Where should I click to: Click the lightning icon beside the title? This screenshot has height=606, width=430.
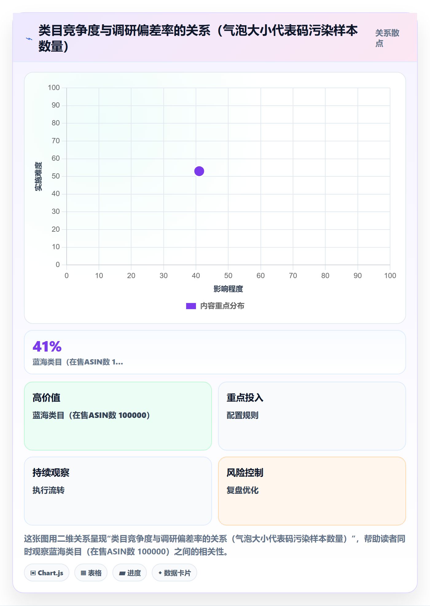pyautogui.click(x=29, y=39)
